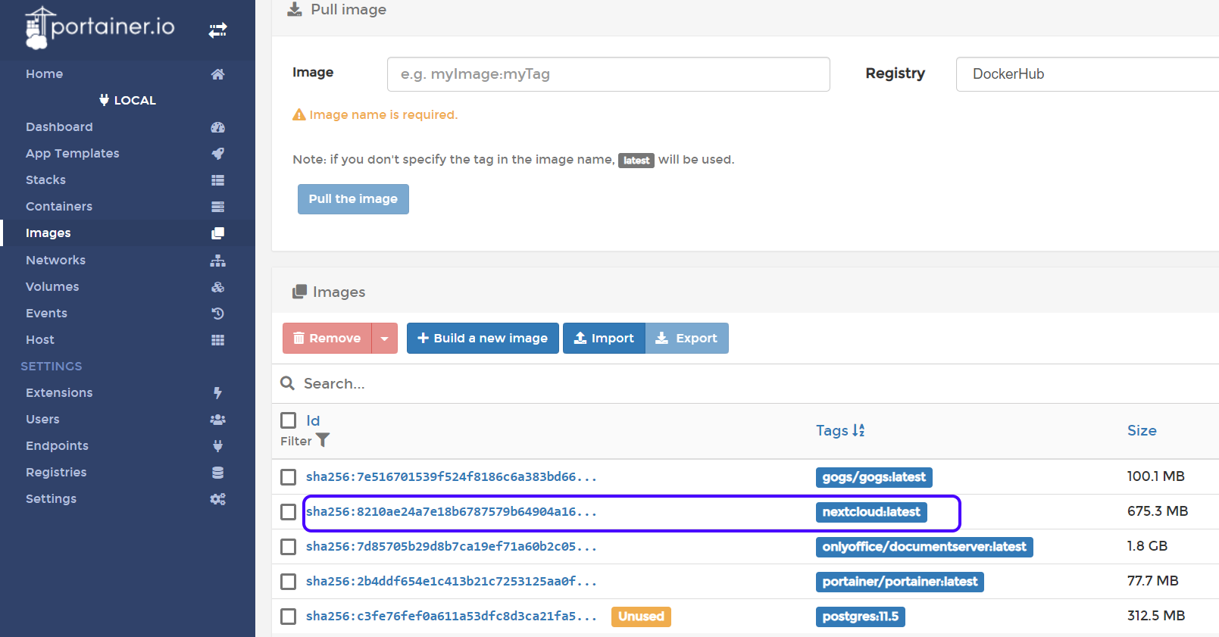Select the Extensions bolt icon
Screen dimensions: 1219x637
(x=218, y=393)
